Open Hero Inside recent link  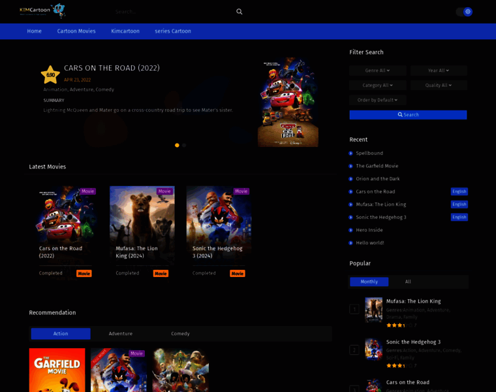click(x=369, y=230)
